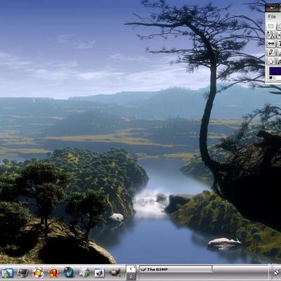Switch to virtual desktop 2 in pager
This screenshot has width=281, height=281.
click(x=131, y=276)
